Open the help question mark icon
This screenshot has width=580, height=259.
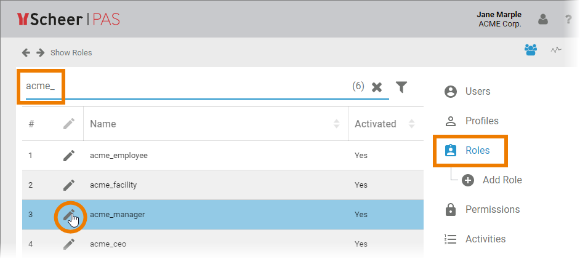(568, 20)
